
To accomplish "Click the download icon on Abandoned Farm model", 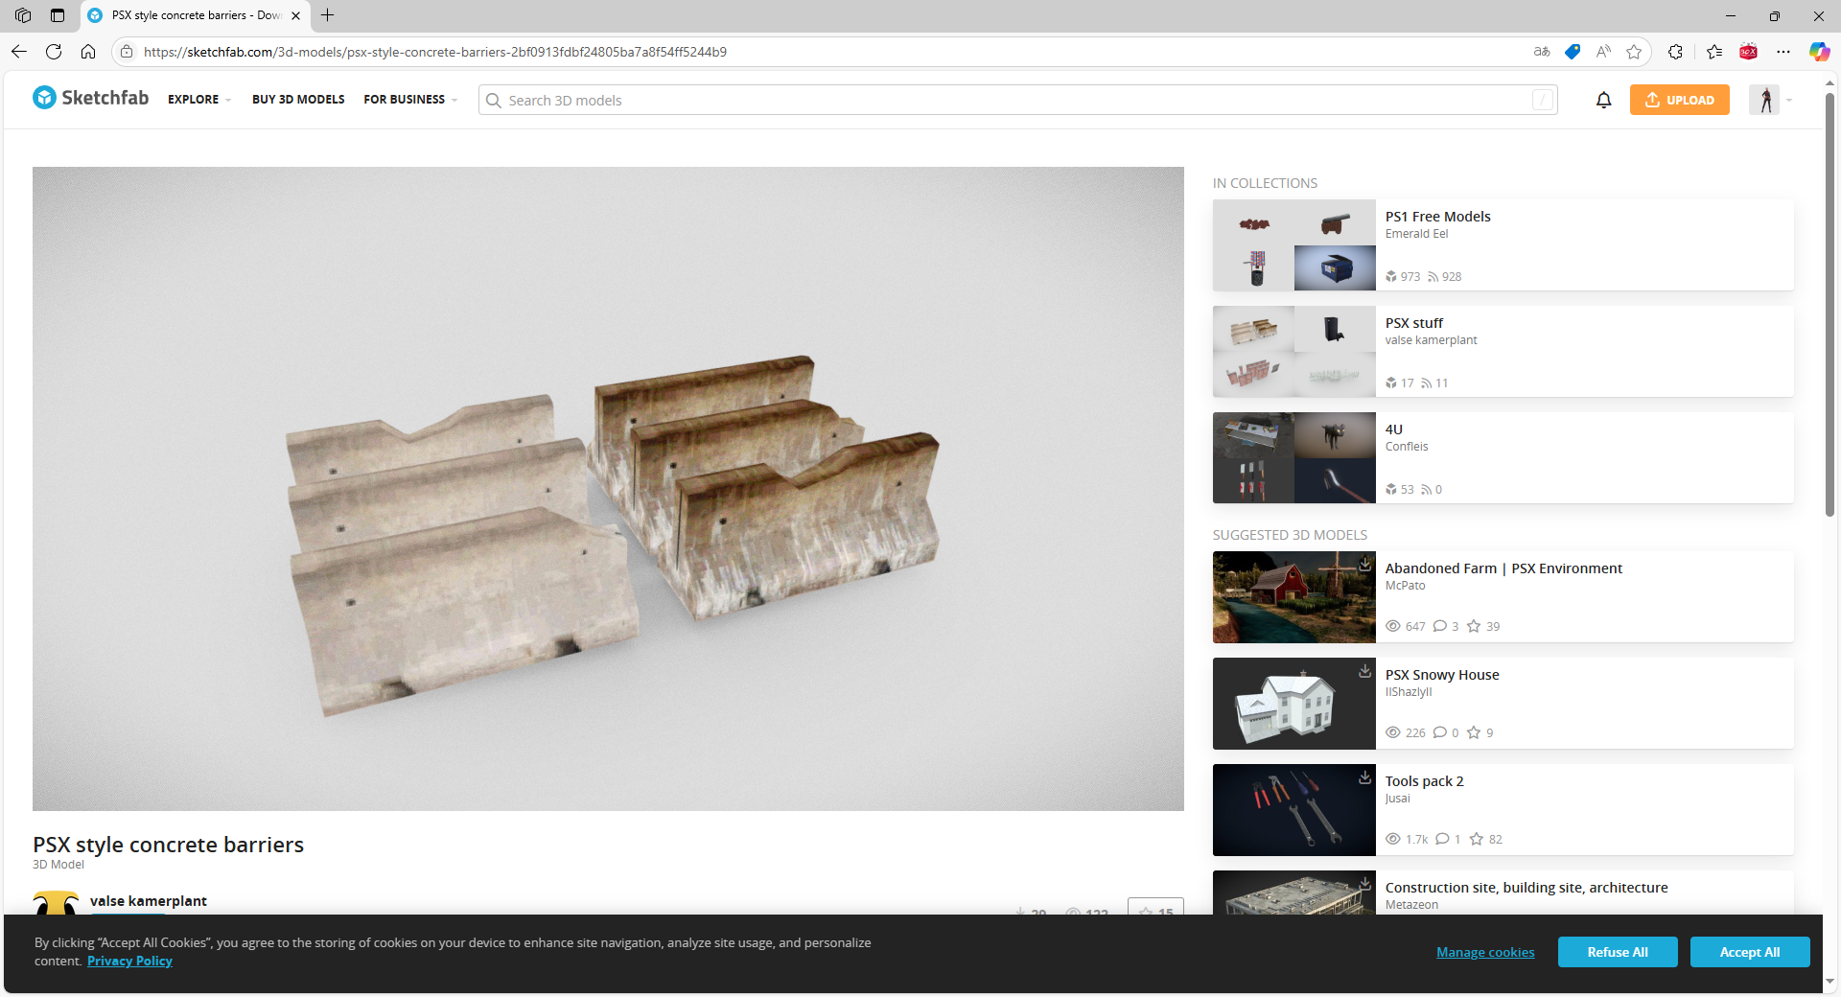I will (x=1364, y=566).
